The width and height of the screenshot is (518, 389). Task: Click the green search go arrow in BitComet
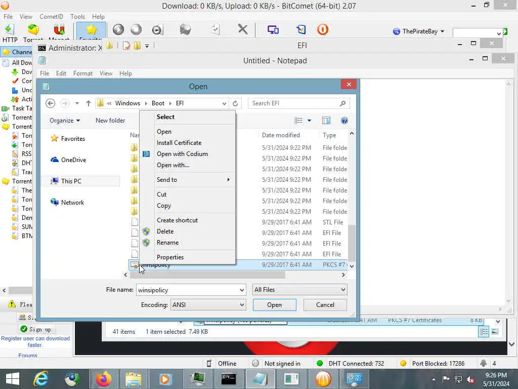505,31
